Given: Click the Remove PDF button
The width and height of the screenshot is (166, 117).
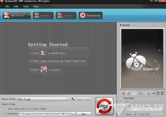Looking at the screenshot, I should (x=66, y=15).
